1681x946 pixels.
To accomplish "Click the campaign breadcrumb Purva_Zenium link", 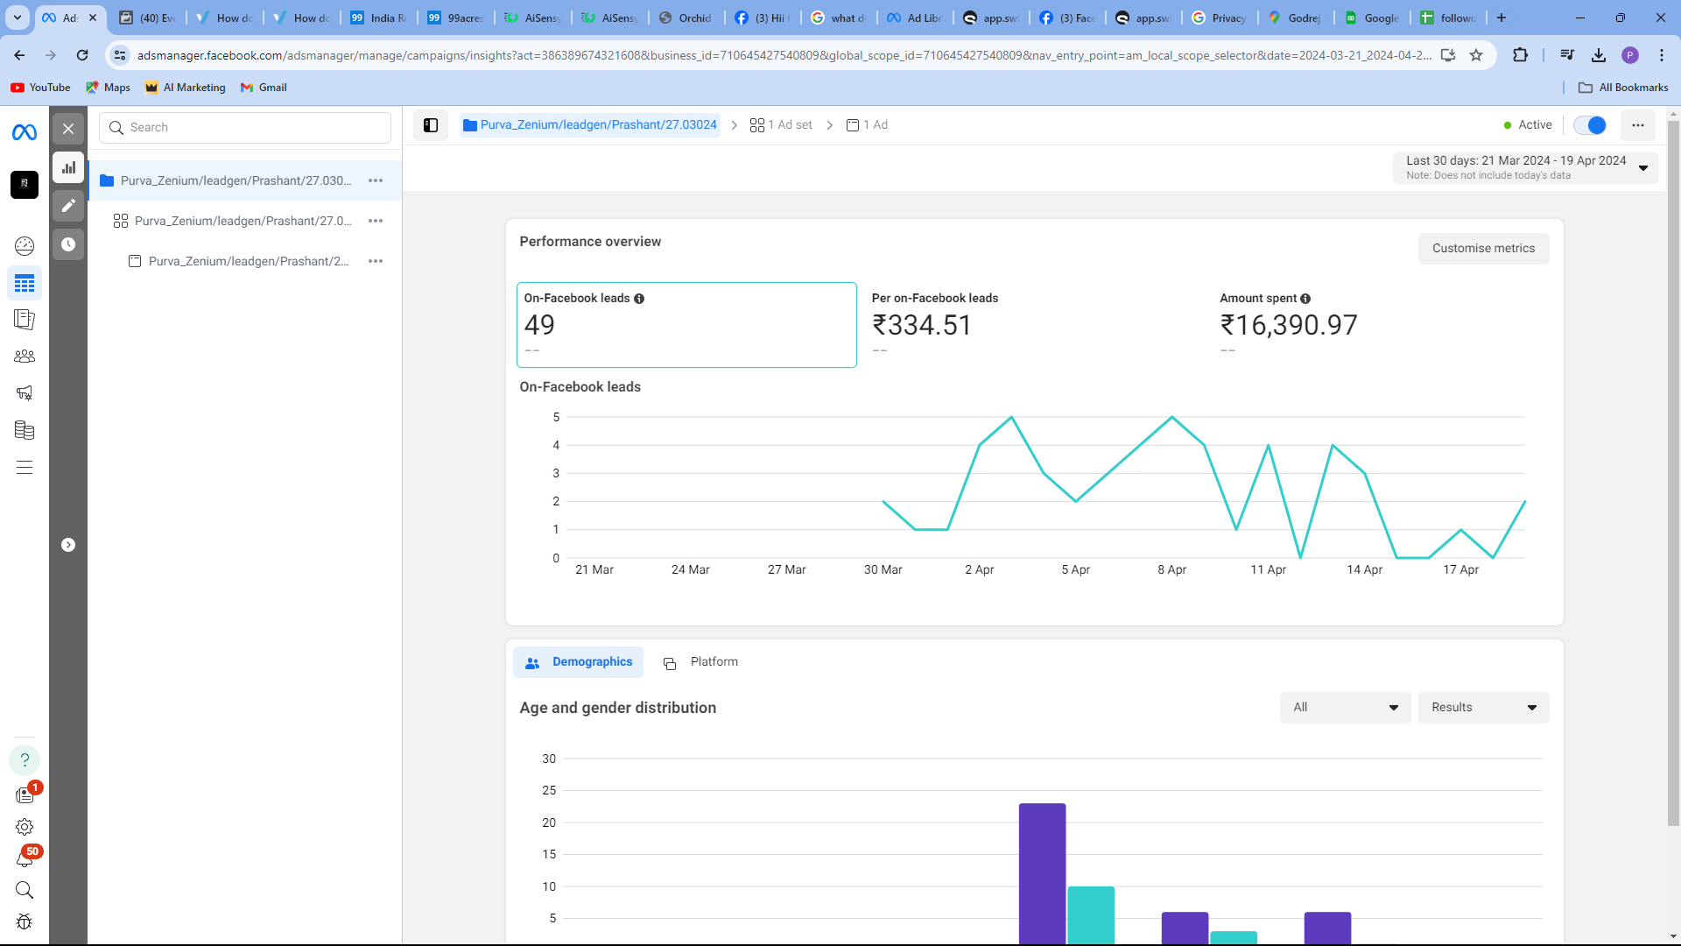I will click(x=590, y=125).
